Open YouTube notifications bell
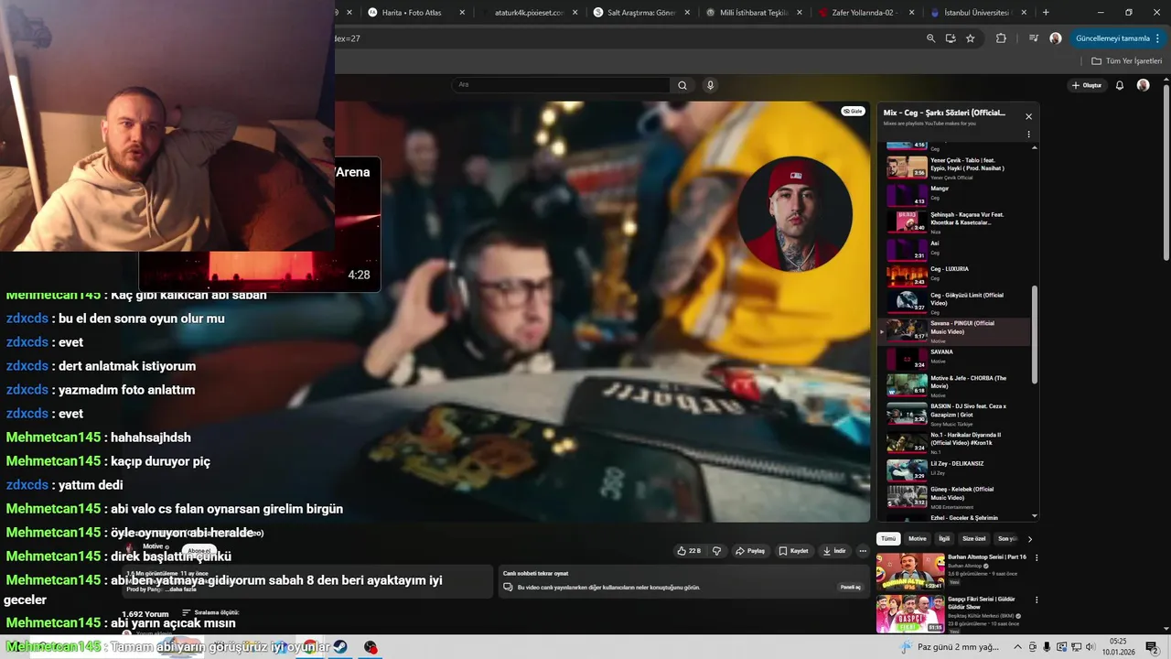Image resolution: width=1171 pixels, height=659 pixels. click(x=1120, y=85)
